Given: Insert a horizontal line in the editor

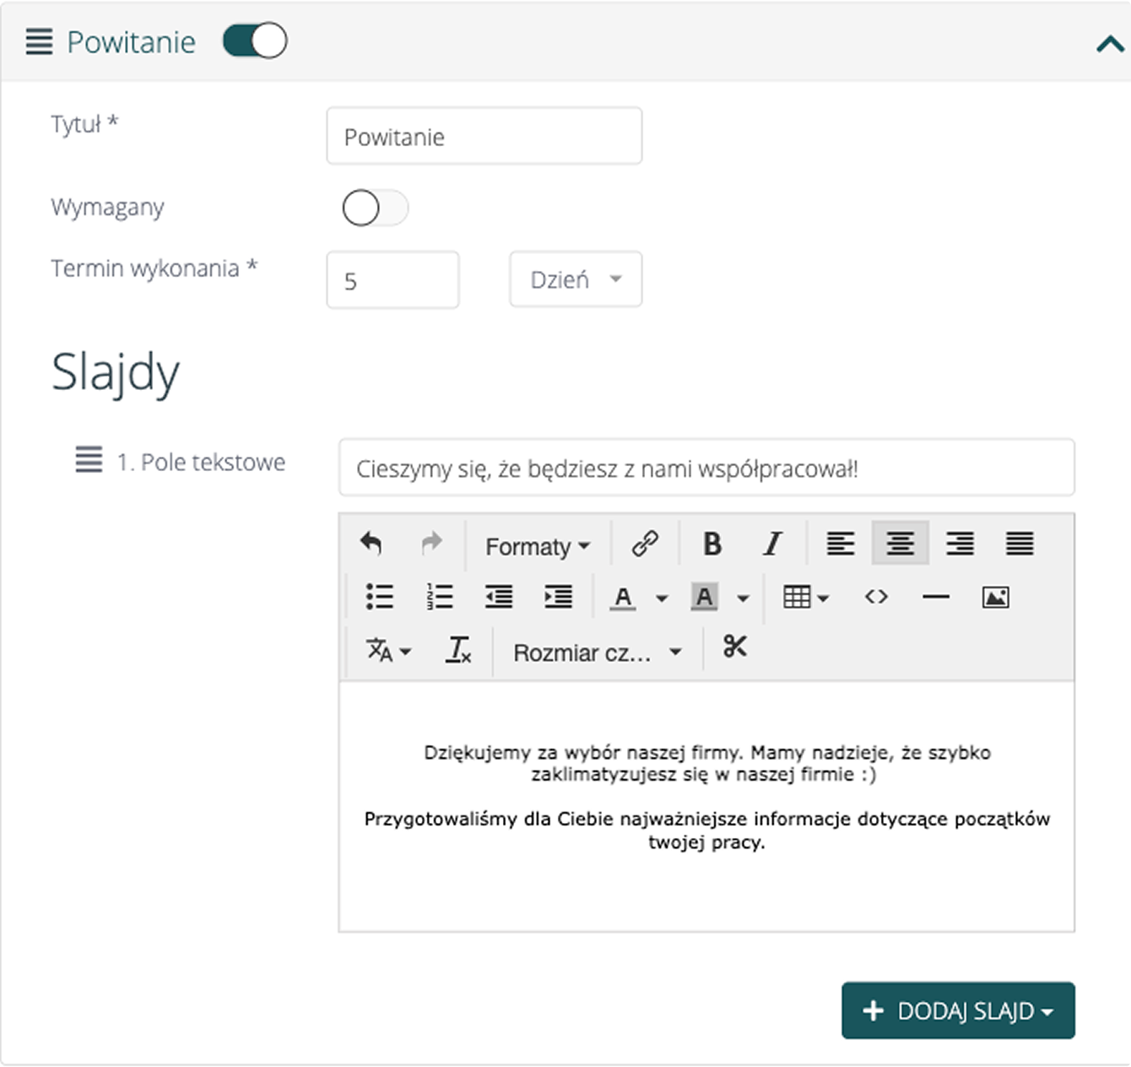Looking at the screenshot, I should (x=935, y=597).
